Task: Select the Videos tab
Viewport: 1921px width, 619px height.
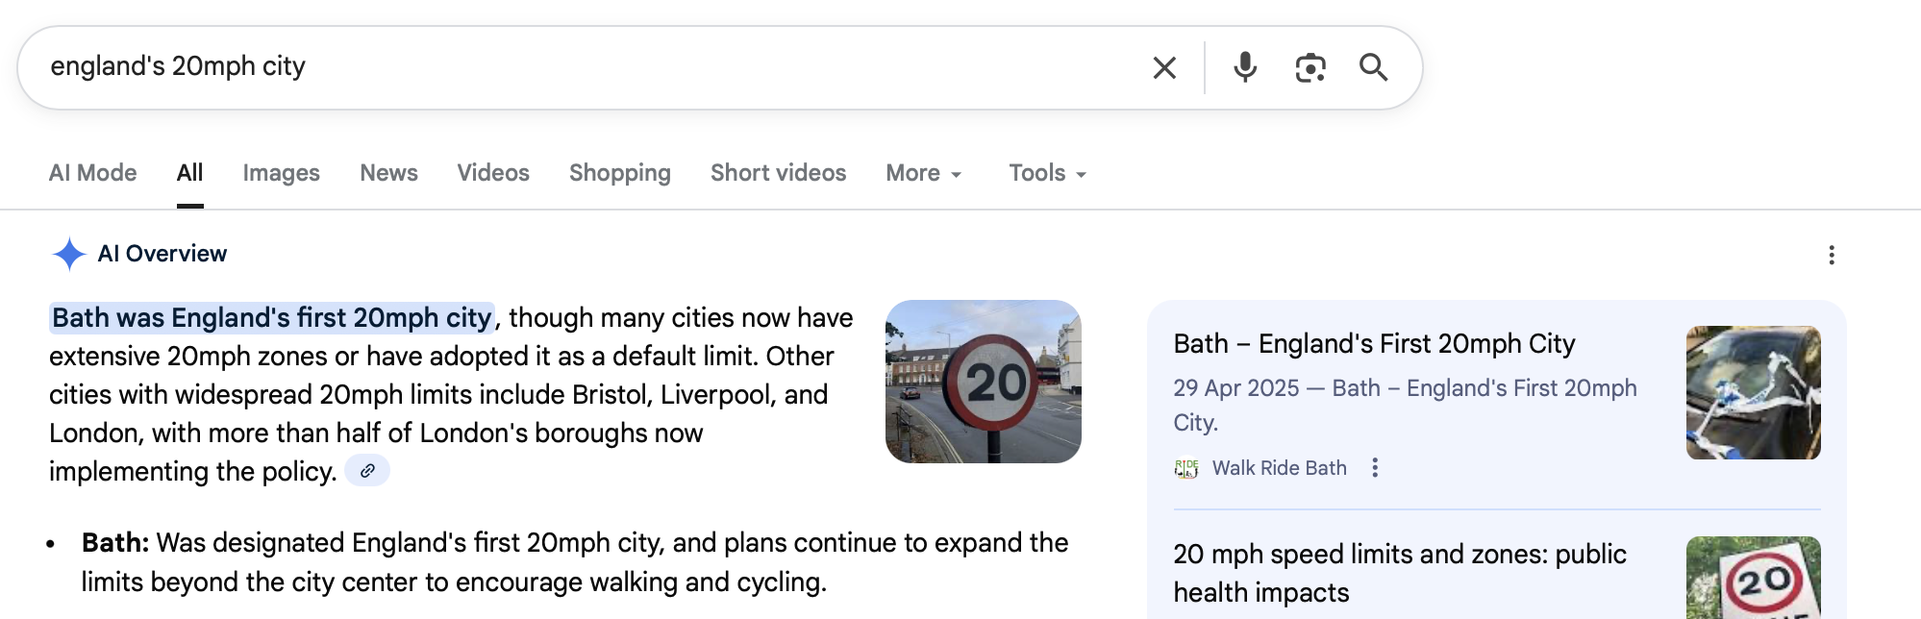Action: tap(493, 173)
